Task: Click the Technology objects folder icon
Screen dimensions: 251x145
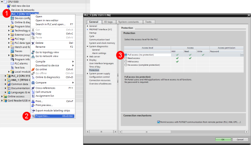Action: pos(12,30)
